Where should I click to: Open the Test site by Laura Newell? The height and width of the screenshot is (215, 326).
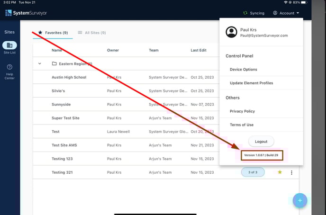[x=55, y=132]
